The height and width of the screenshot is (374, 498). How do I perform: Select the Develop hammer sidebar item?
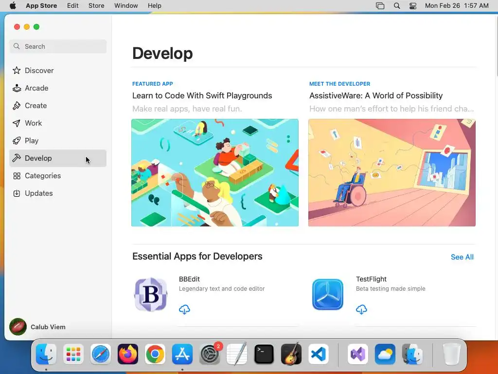tap(57, 158)
